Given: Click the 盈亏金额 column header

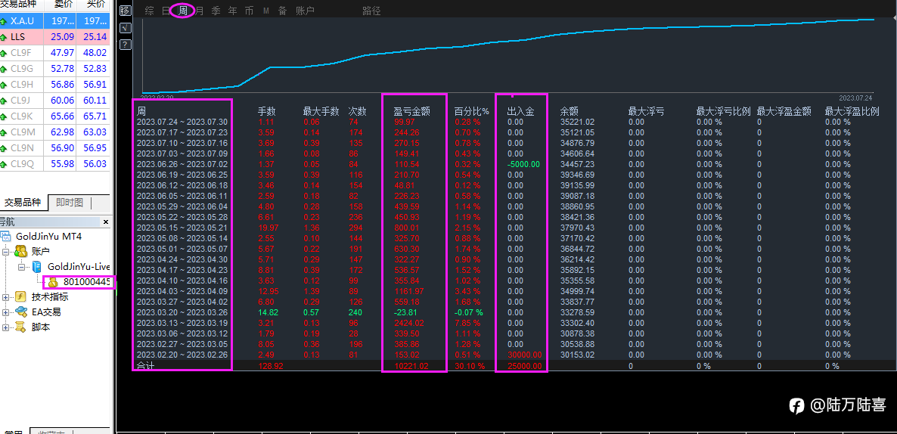Looking at the screenshot, I should click(x=411, y=111).
